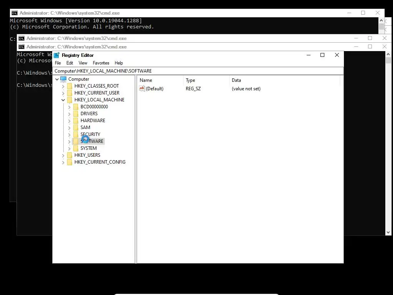Expand the BCD00000000 subkey
The width and height of the screenshot is (393, 295).
pyautogui.click(x=69, y=107)
